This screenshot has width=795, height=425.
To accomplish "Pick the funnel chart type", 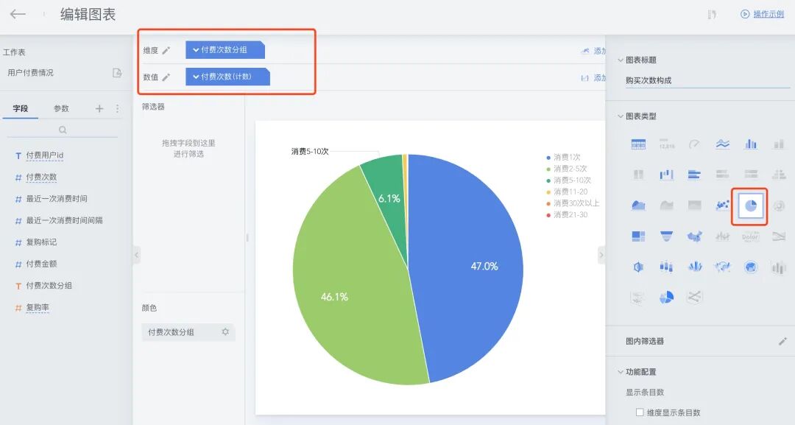I will [666, 236].
